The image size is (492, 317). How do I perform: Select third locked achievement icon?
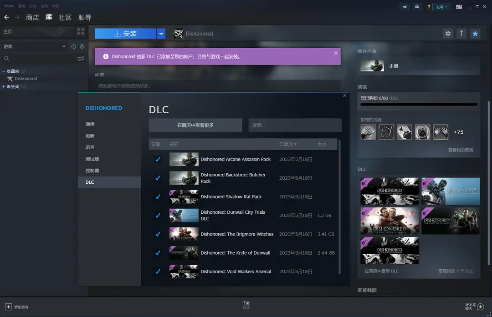(405, 132)
